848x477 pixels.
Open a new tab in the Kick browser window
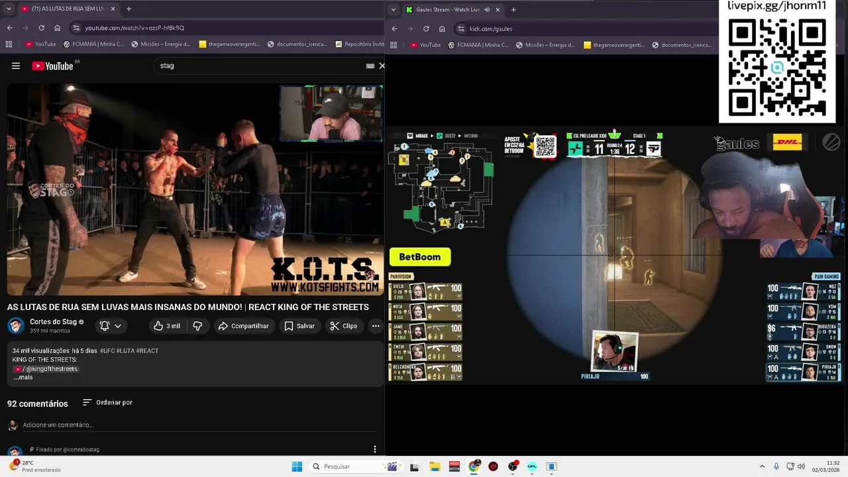(x=513, y=9)
